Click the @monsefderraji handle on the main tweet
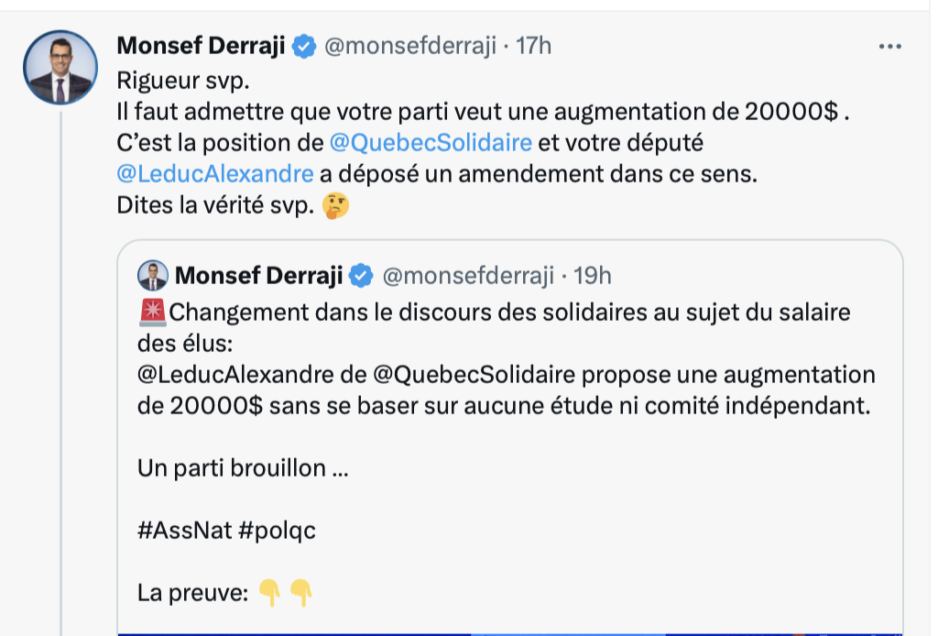The image size is (938, 636). 410,46
